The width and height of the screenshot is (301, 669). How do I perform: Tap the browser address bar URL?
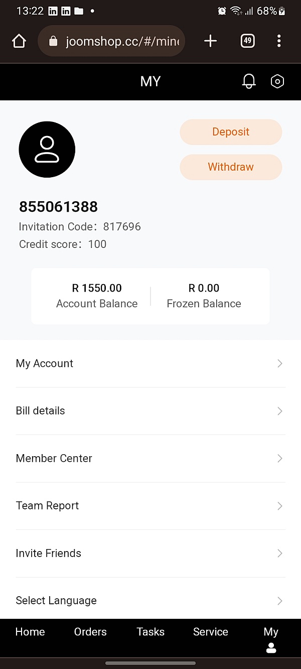(x=122, y=41)
